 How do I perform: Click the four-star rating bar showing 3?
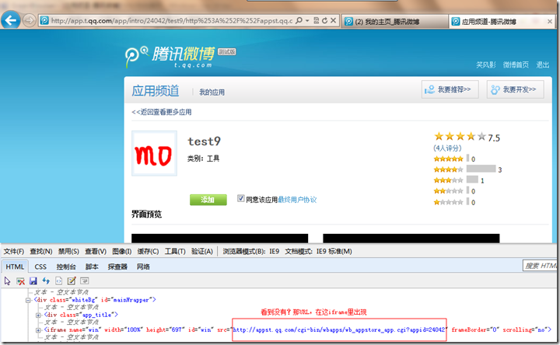coord(481,169)
